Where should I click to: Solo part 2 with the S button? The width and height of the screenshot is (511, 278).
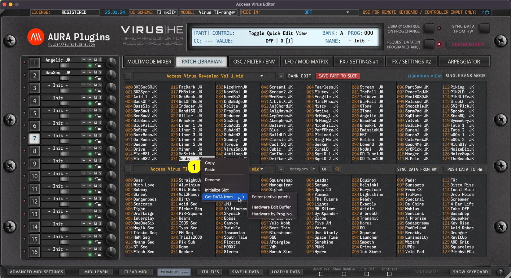point(100,72)
